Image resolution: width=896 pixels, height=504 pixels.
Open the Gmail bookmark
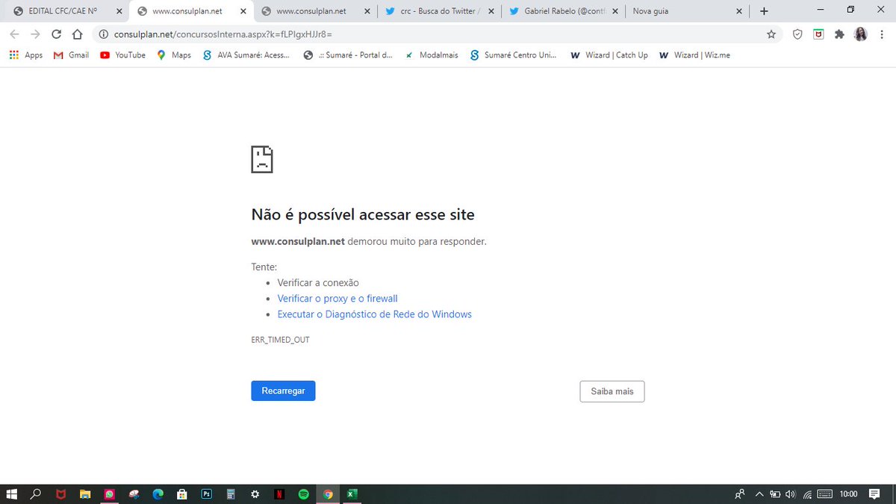[72, 55]
